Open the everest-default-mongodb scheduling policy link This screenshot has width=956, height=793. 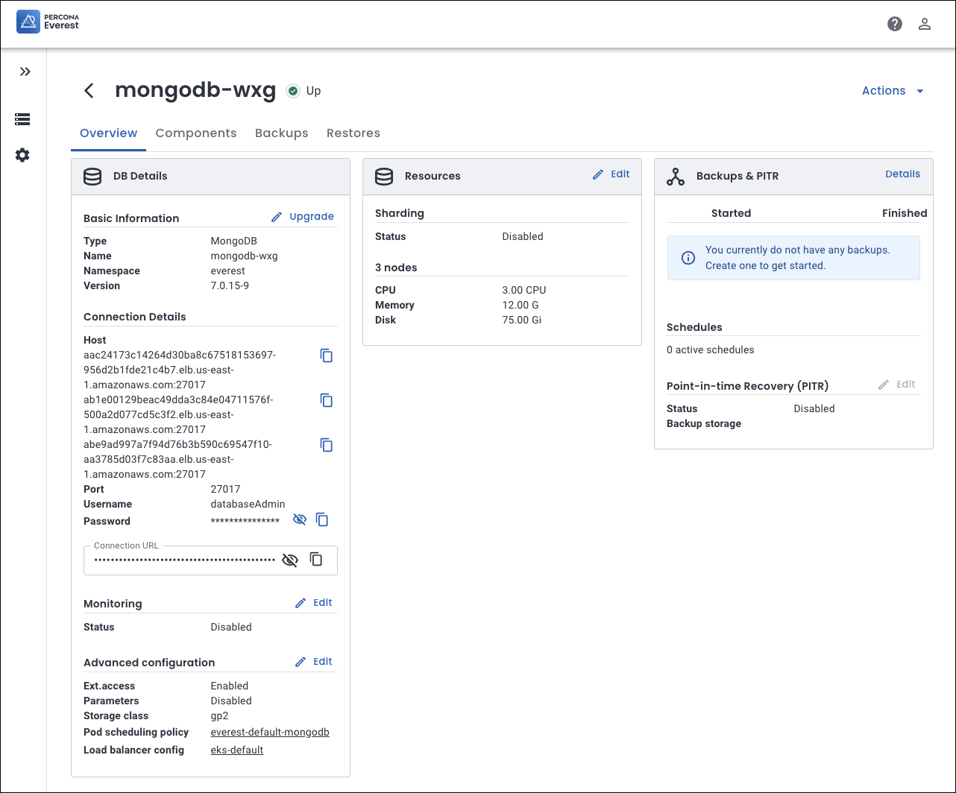pos(270,733)
